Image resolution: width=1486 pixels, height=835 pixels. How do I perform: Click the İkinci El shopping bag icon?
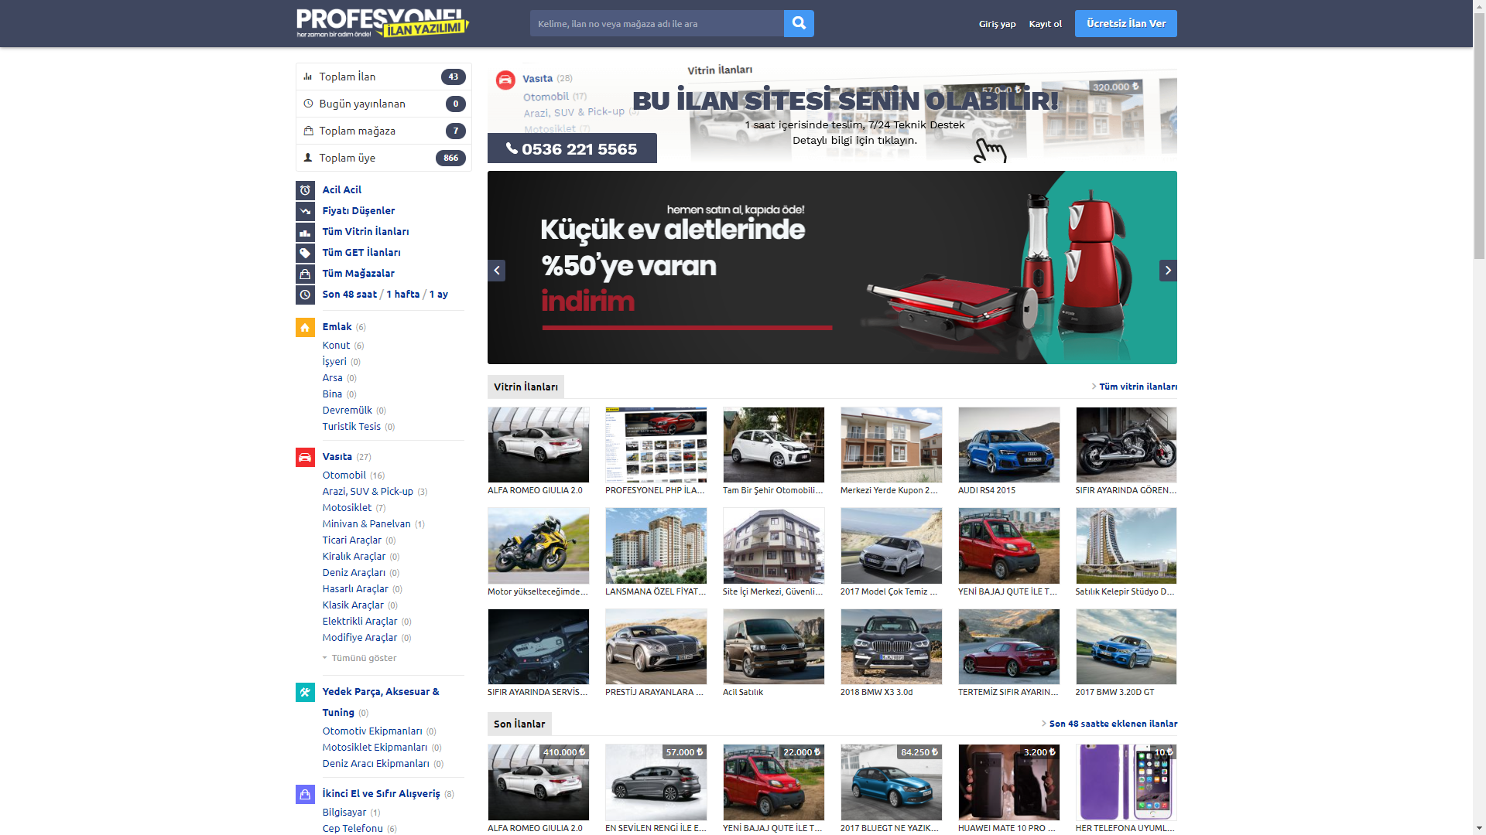305,794
